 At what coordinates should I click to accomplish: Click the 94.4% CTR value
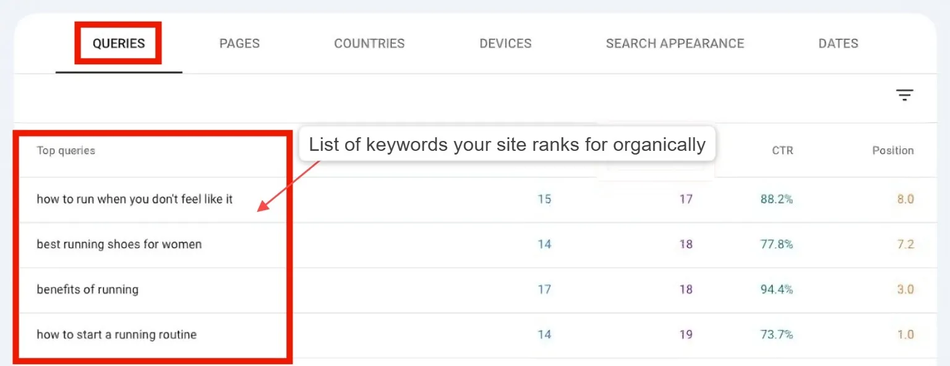[x=777, y=289]
